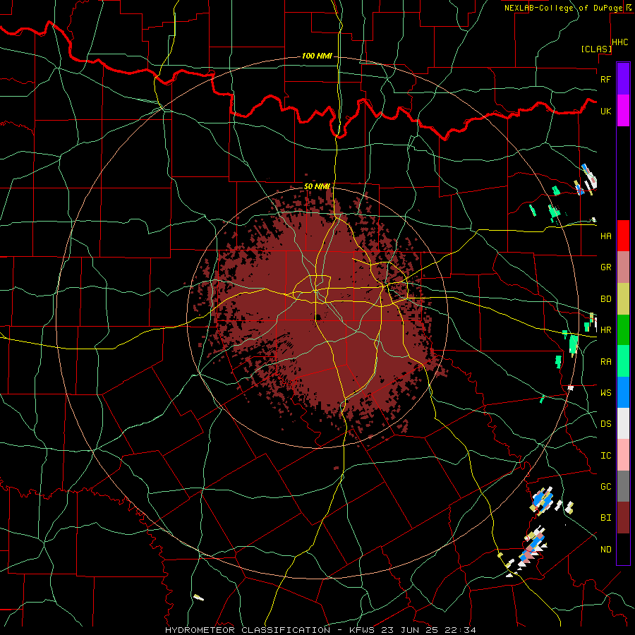
Task: Click the RF legend label
Action: 605,79
